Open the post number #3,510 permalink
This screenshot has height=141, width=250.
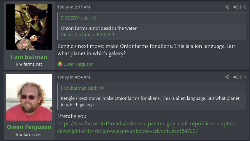coord(240,7)
